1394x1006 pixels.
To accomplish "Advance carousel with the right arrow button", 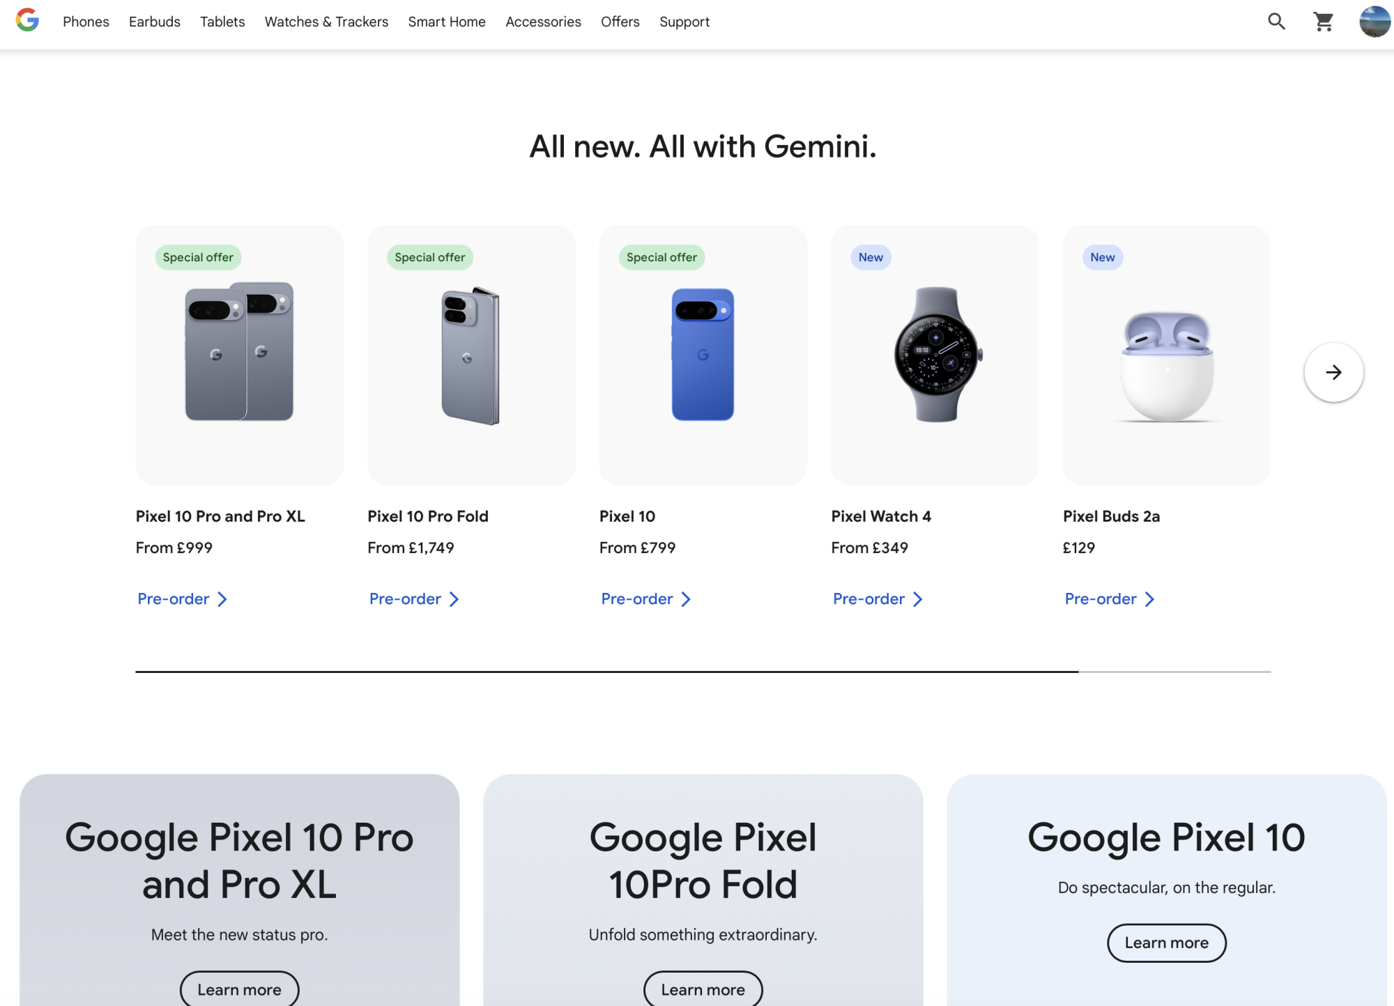I will 1333,372.
